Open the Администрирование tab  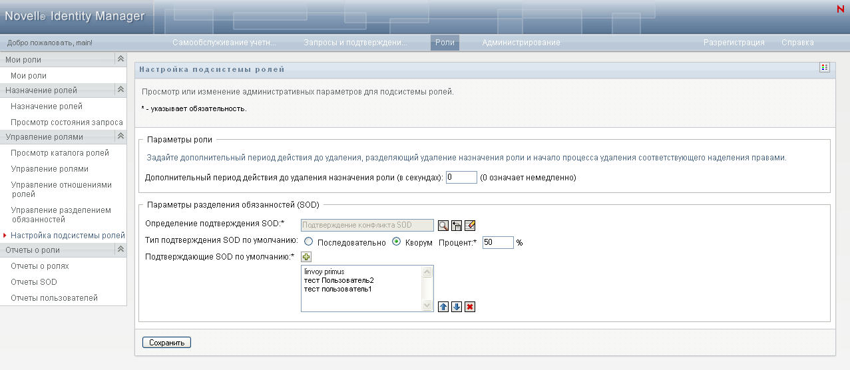tap(521, 43)
